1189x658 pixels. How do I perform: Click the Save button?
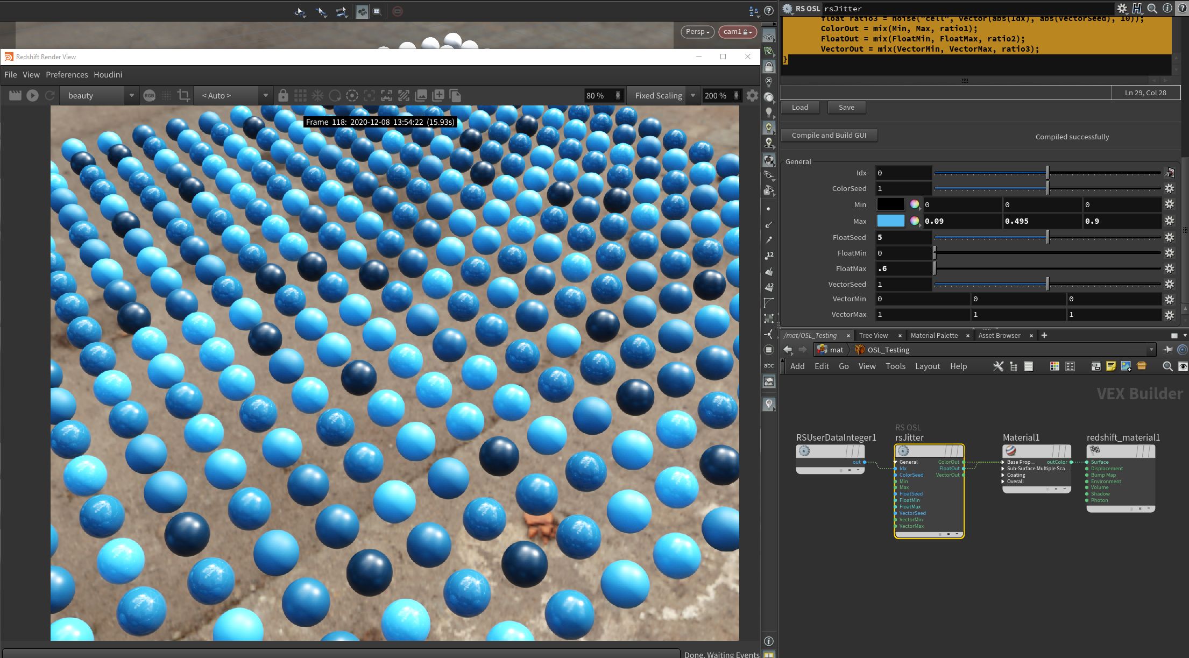(x=846, y=108)
